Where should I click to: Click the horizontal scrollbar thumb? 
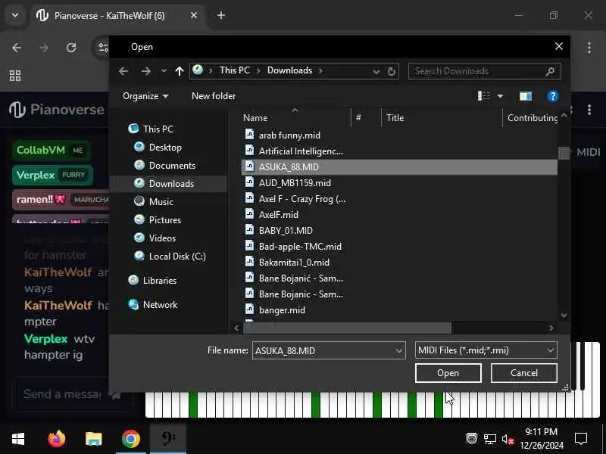tap(347, 328)
